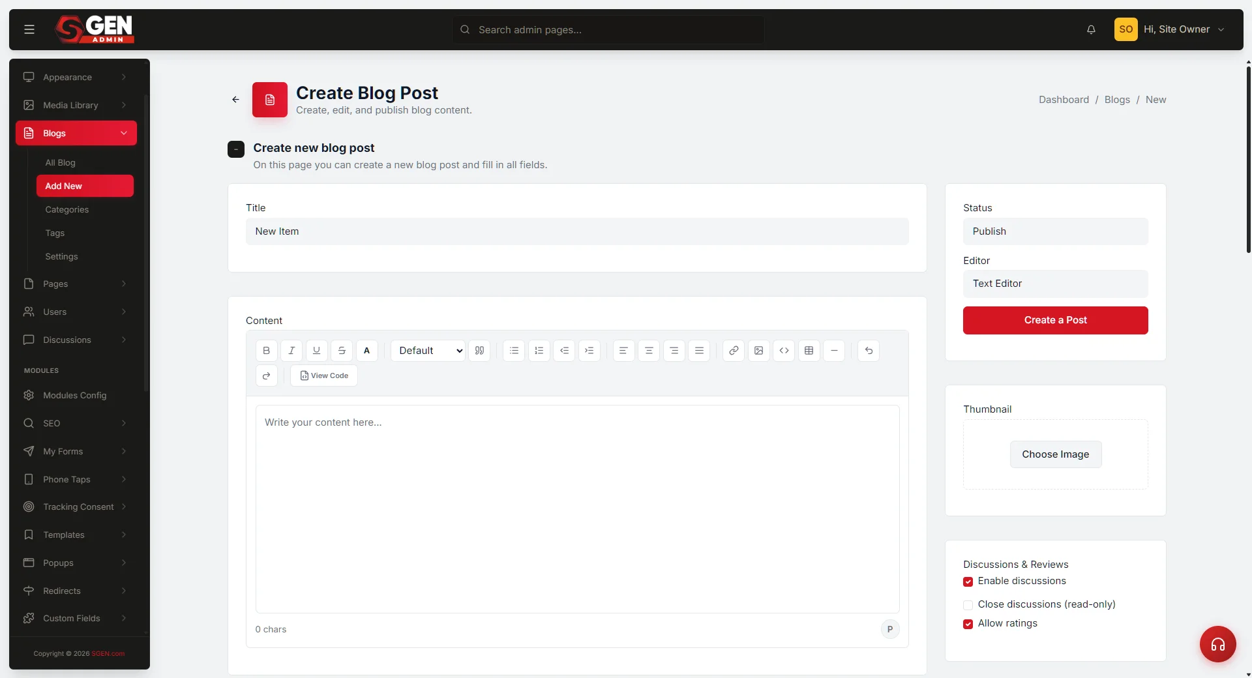The height and width of the screenshot is (678, 1252).
Task: Align text right
Action: pos(674,351)
